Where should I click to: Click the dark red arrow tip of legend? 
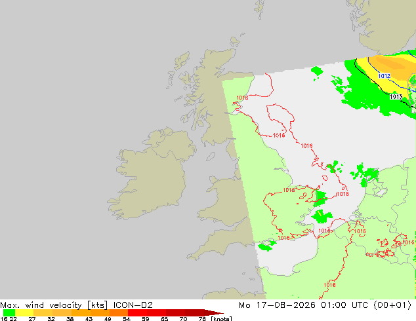pos(214,312)
